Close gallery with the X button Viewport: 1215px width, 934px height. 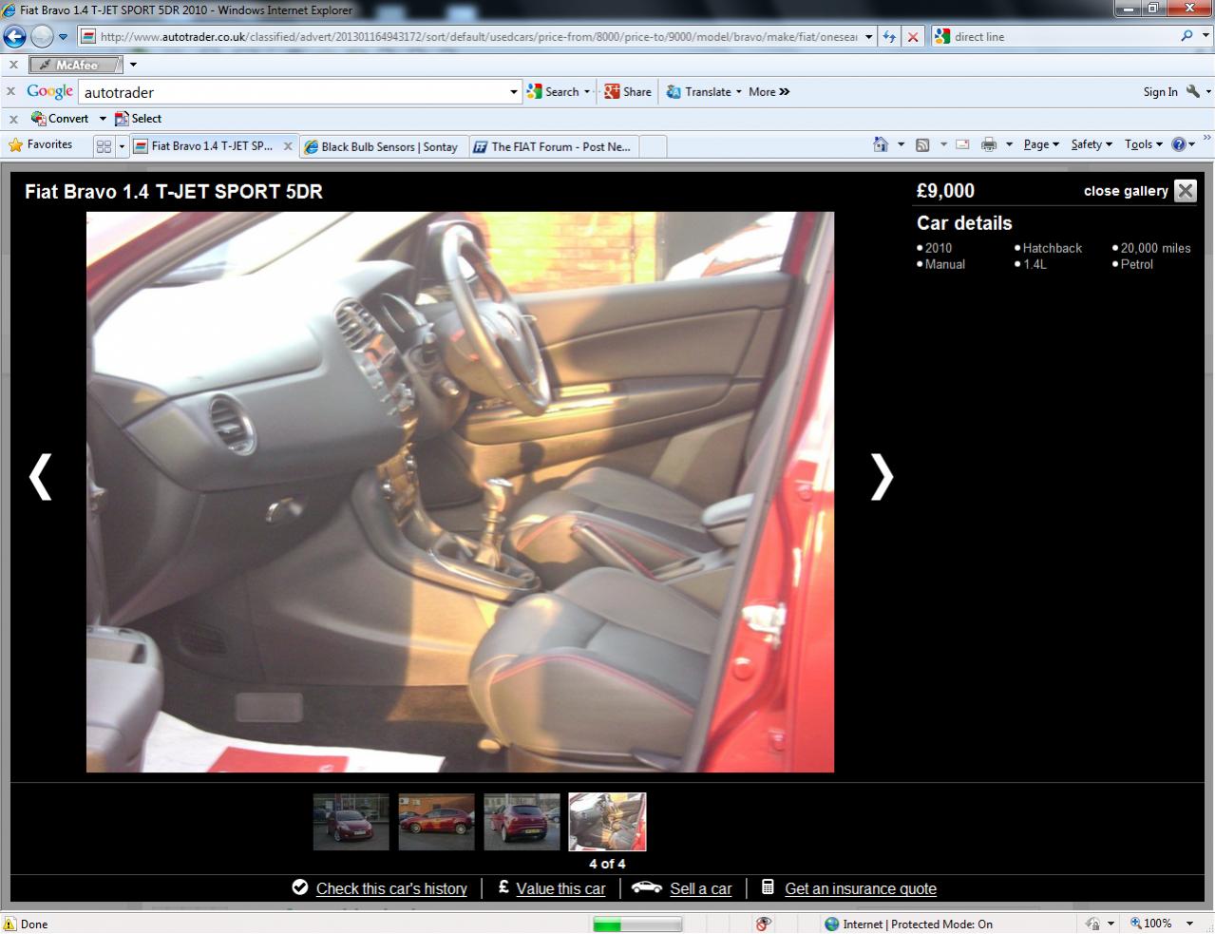[x=1185, y=191]
